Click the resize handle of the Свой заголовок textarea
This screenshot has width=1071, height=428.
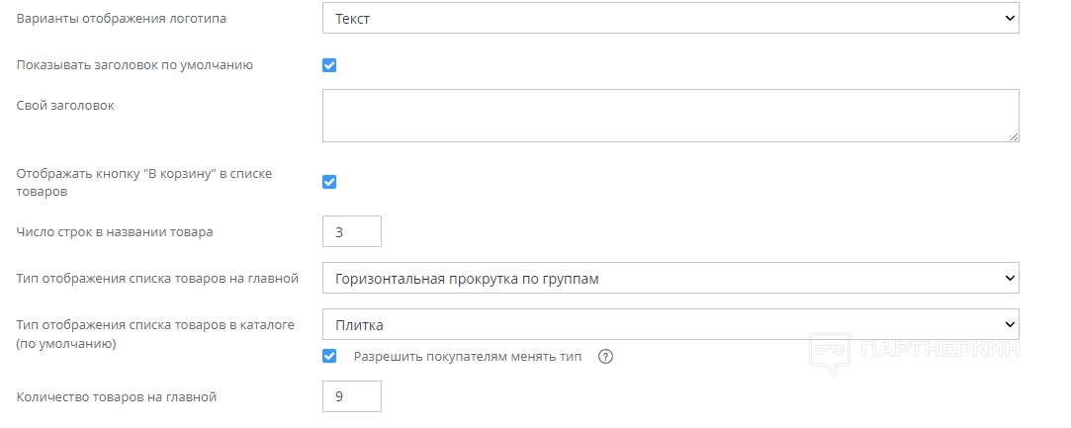[x=1014, y=136]
